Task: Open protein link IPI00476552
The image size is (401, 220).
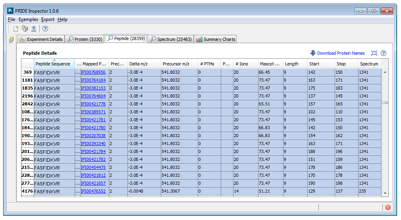Action: coord(93,191)
